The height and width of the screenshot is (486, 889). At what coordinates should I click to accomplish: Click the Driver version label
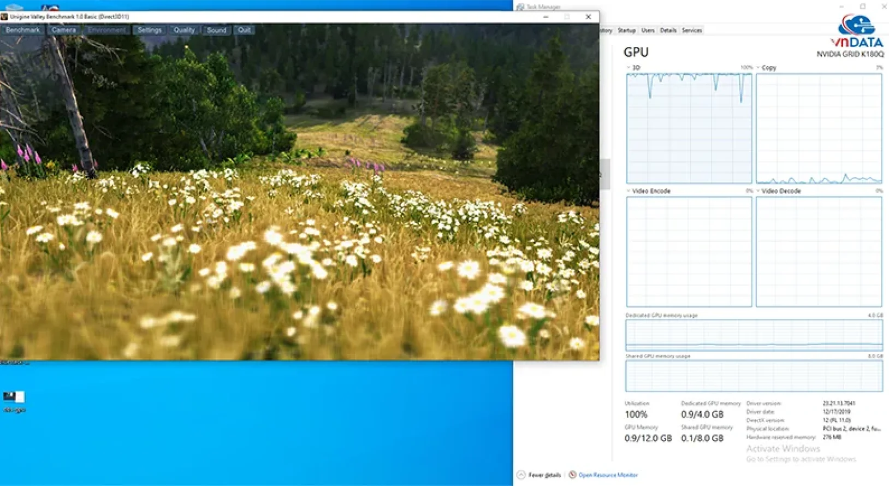[x=764, y=404]
